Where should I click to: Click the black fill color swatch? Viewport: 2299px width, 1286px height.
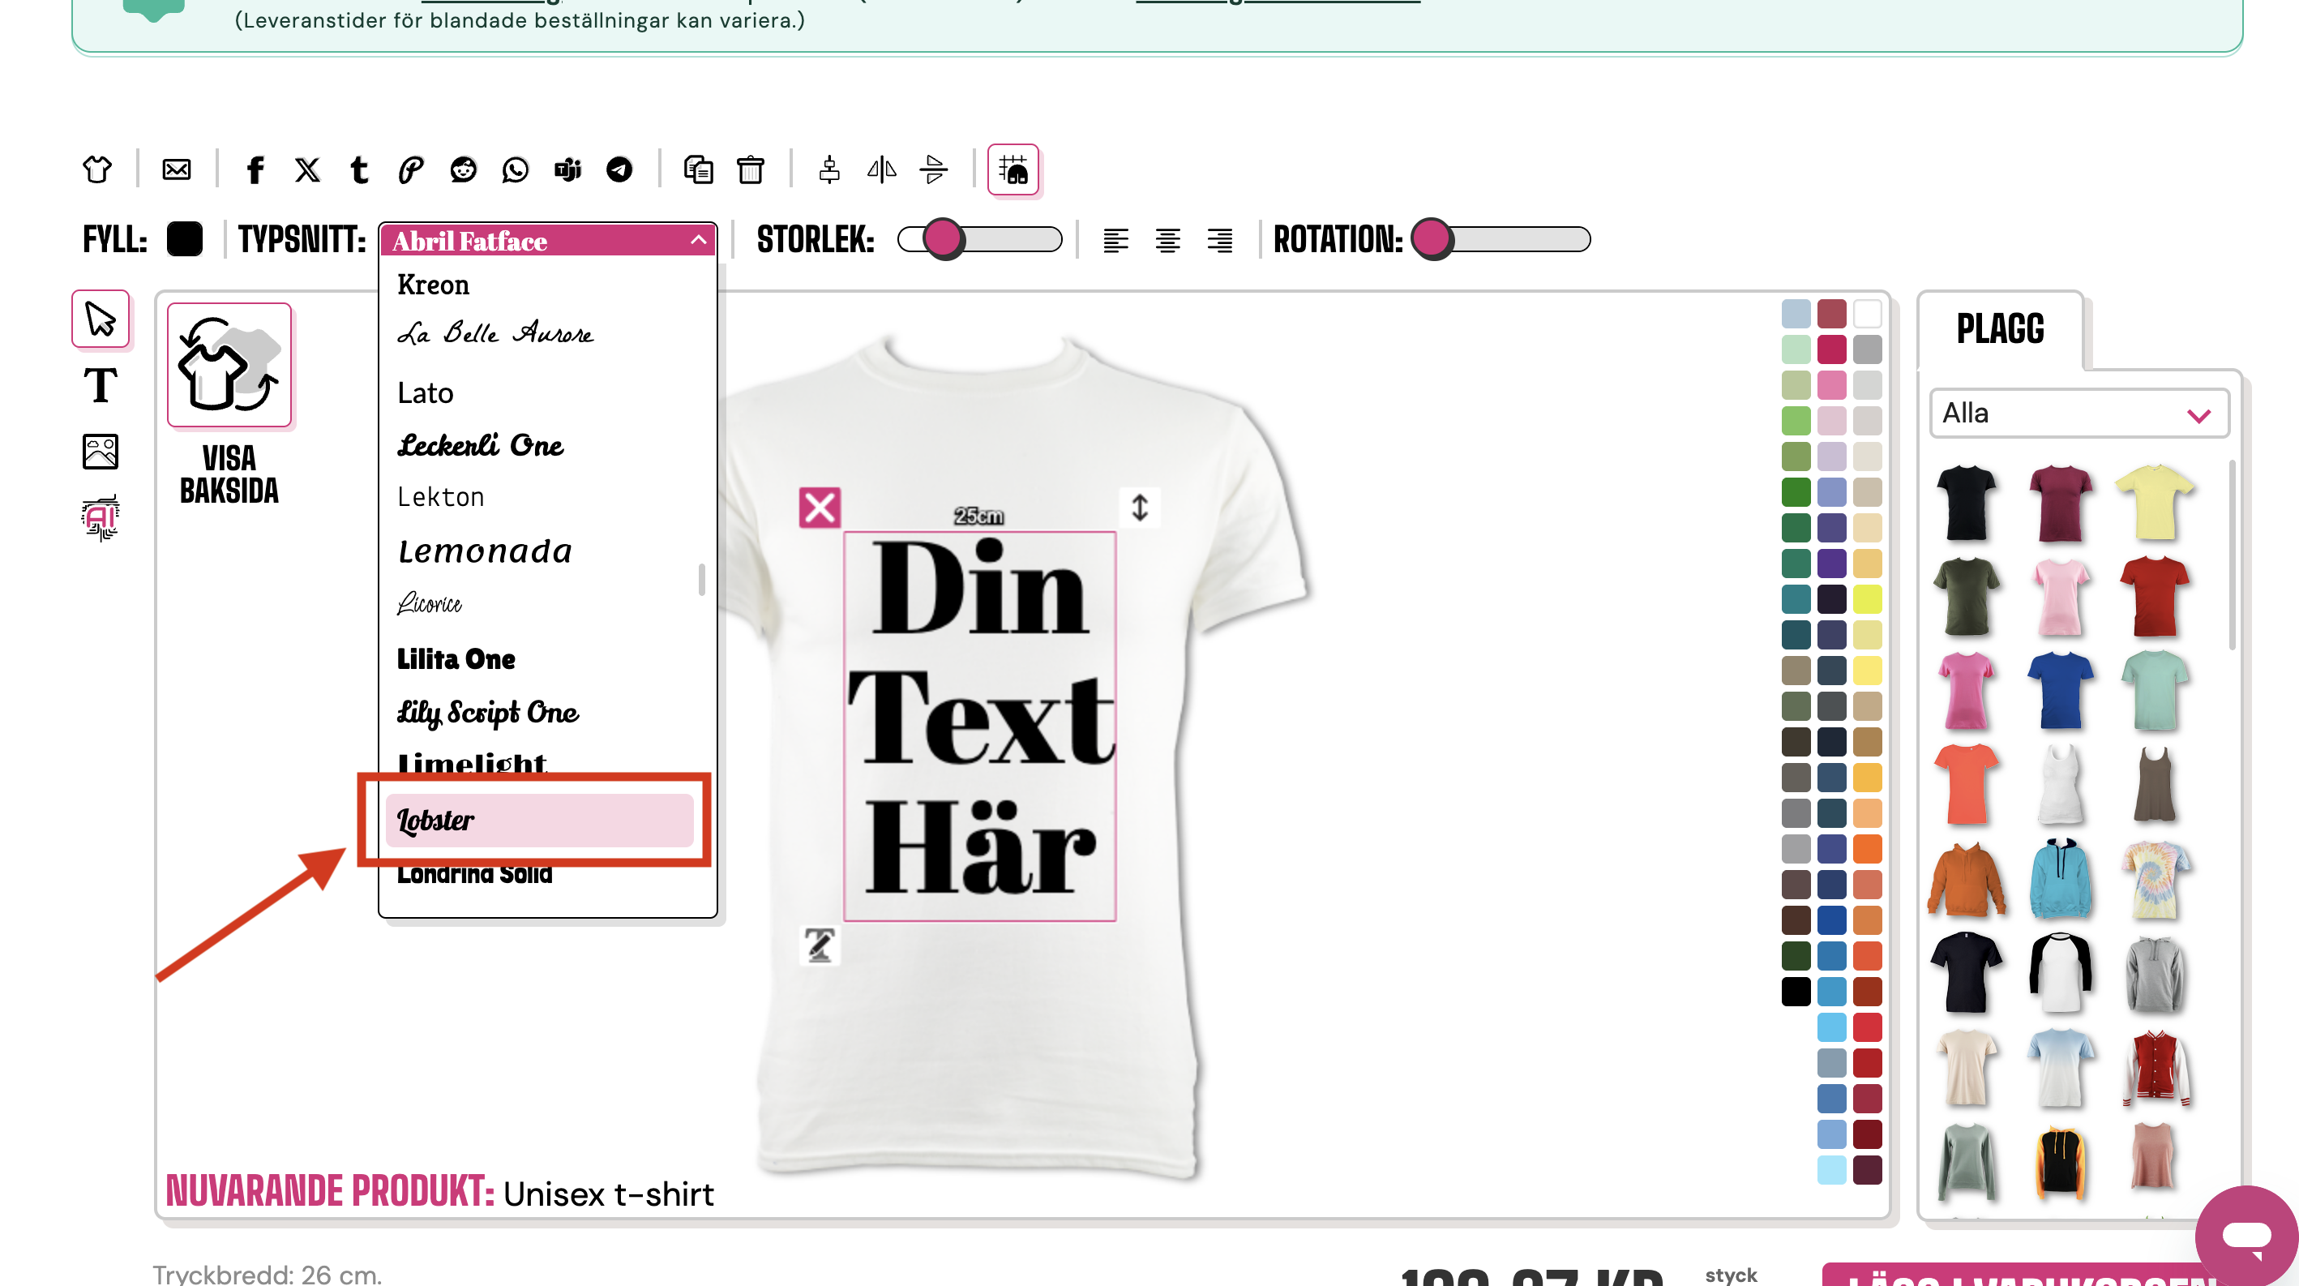185,239
